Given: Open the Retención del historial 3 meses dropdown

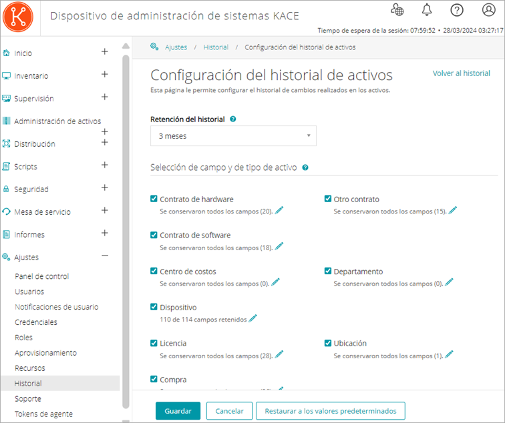Looking at the screenshot, I should pos(233,135).
